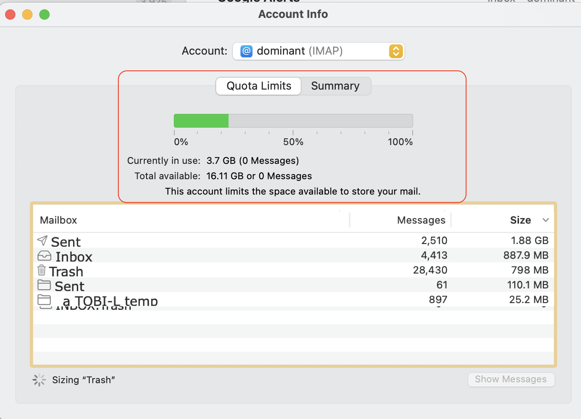Click the Show Messages button
The image size is (581, 419).
(511, 379)
